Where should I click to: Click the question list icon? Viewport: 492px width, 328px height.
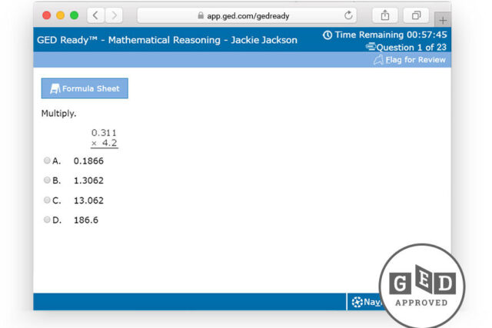click(370, 47)
